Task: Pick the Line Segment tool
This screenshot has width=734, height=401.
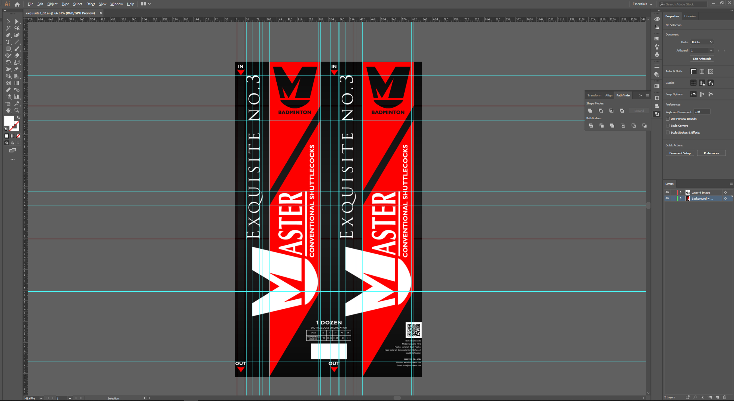Action: coord(17,42)
